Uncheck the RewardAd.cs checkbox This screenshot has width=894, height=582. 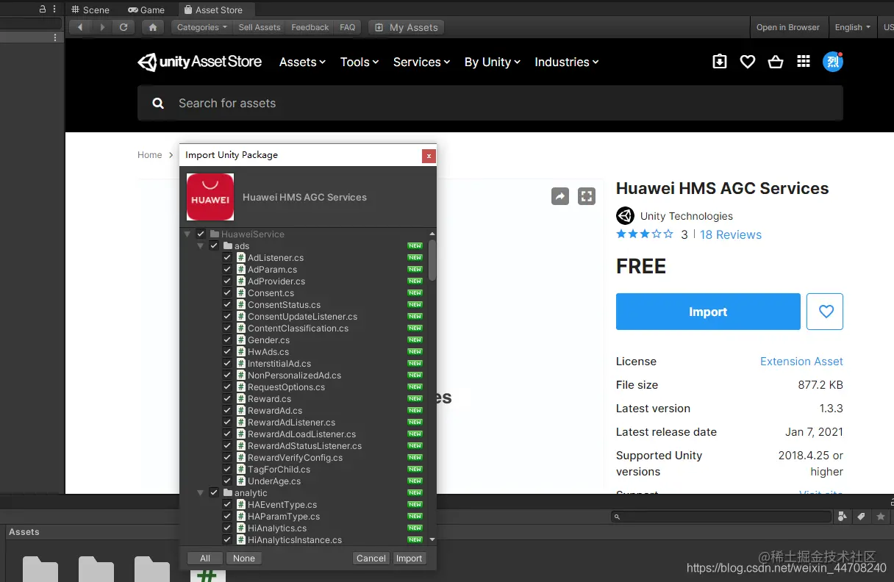[227, 411]
